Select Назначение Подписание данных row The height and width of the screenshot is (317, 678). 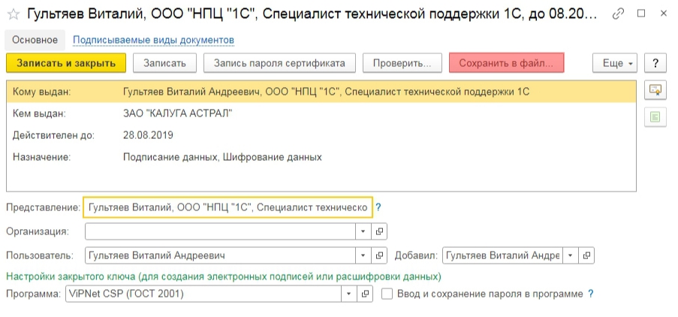pyautogui.click(x=321, y=157)
